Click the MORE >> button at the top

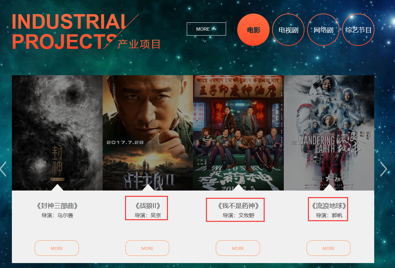point(206,29)
